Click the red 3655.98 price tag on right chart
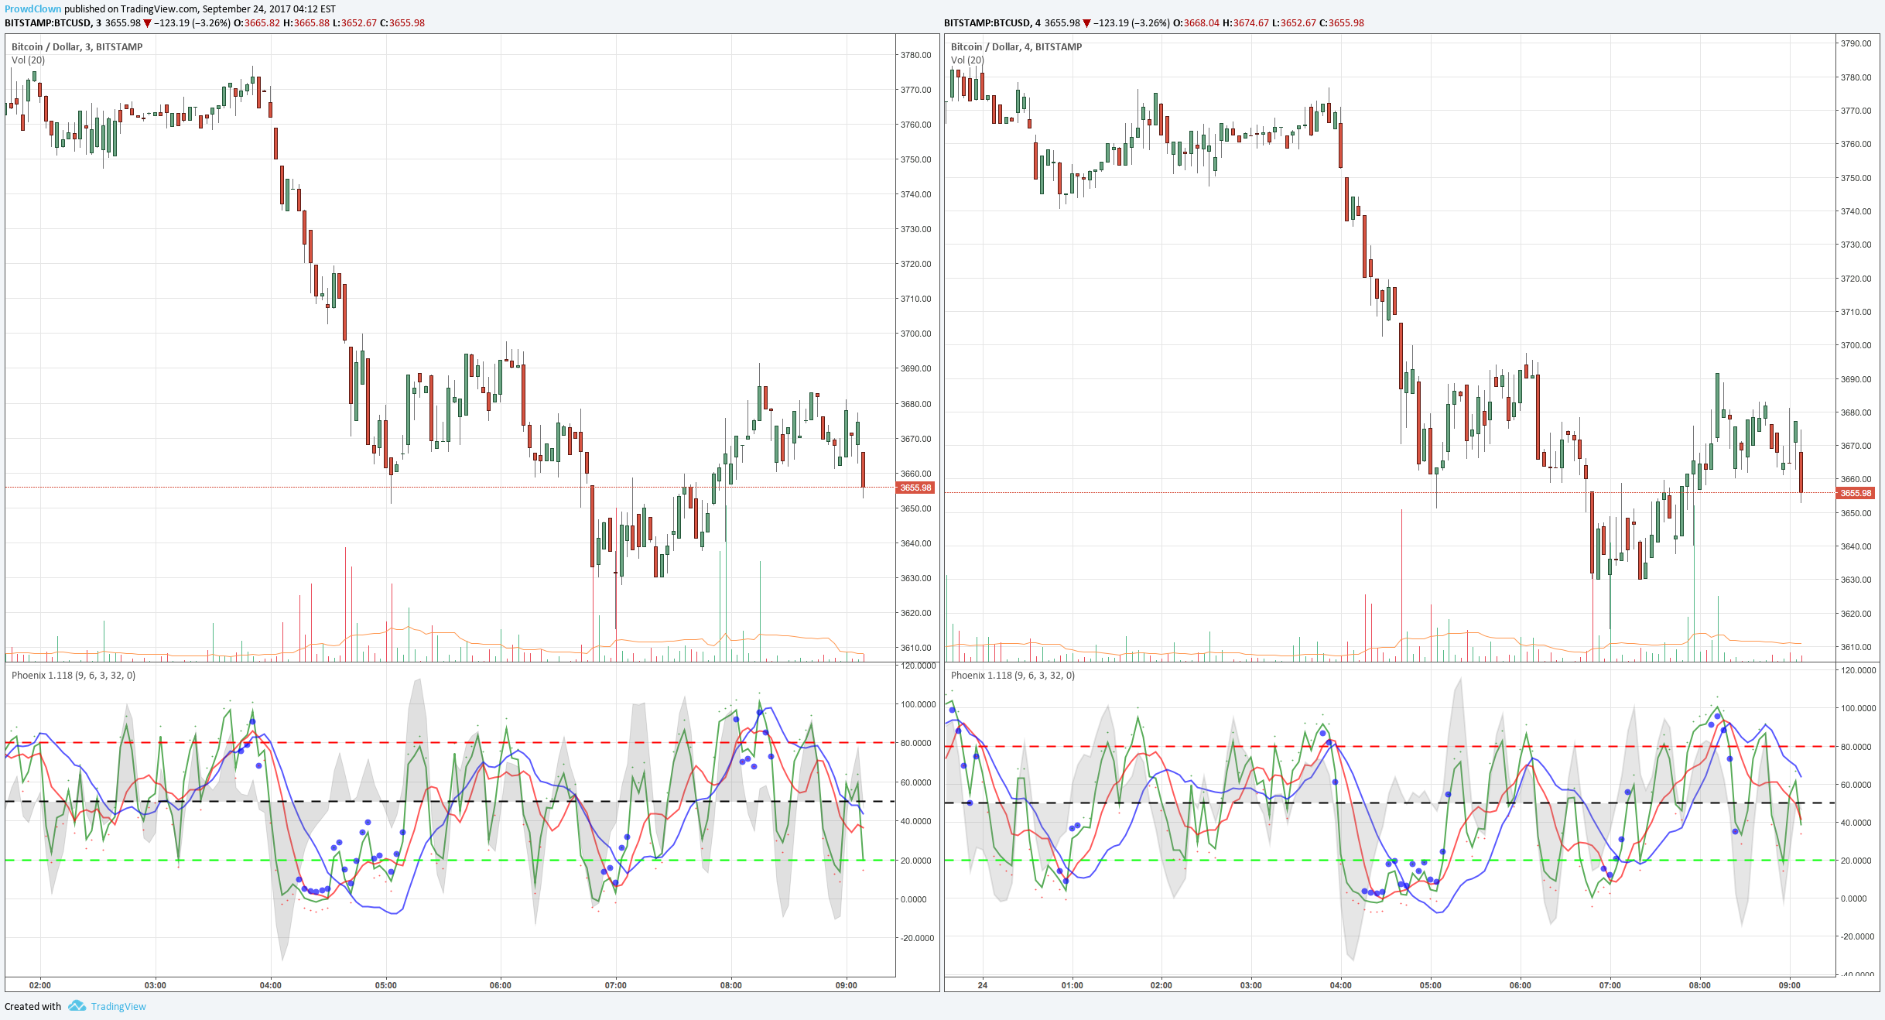The height and width of the screenshot is (1020, 1885). pos(1856,493)
